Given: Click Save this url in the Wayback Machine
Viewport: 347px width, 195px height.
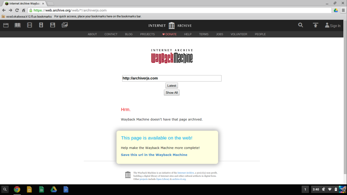Looking at the screenshot, I should click(154, 155).
